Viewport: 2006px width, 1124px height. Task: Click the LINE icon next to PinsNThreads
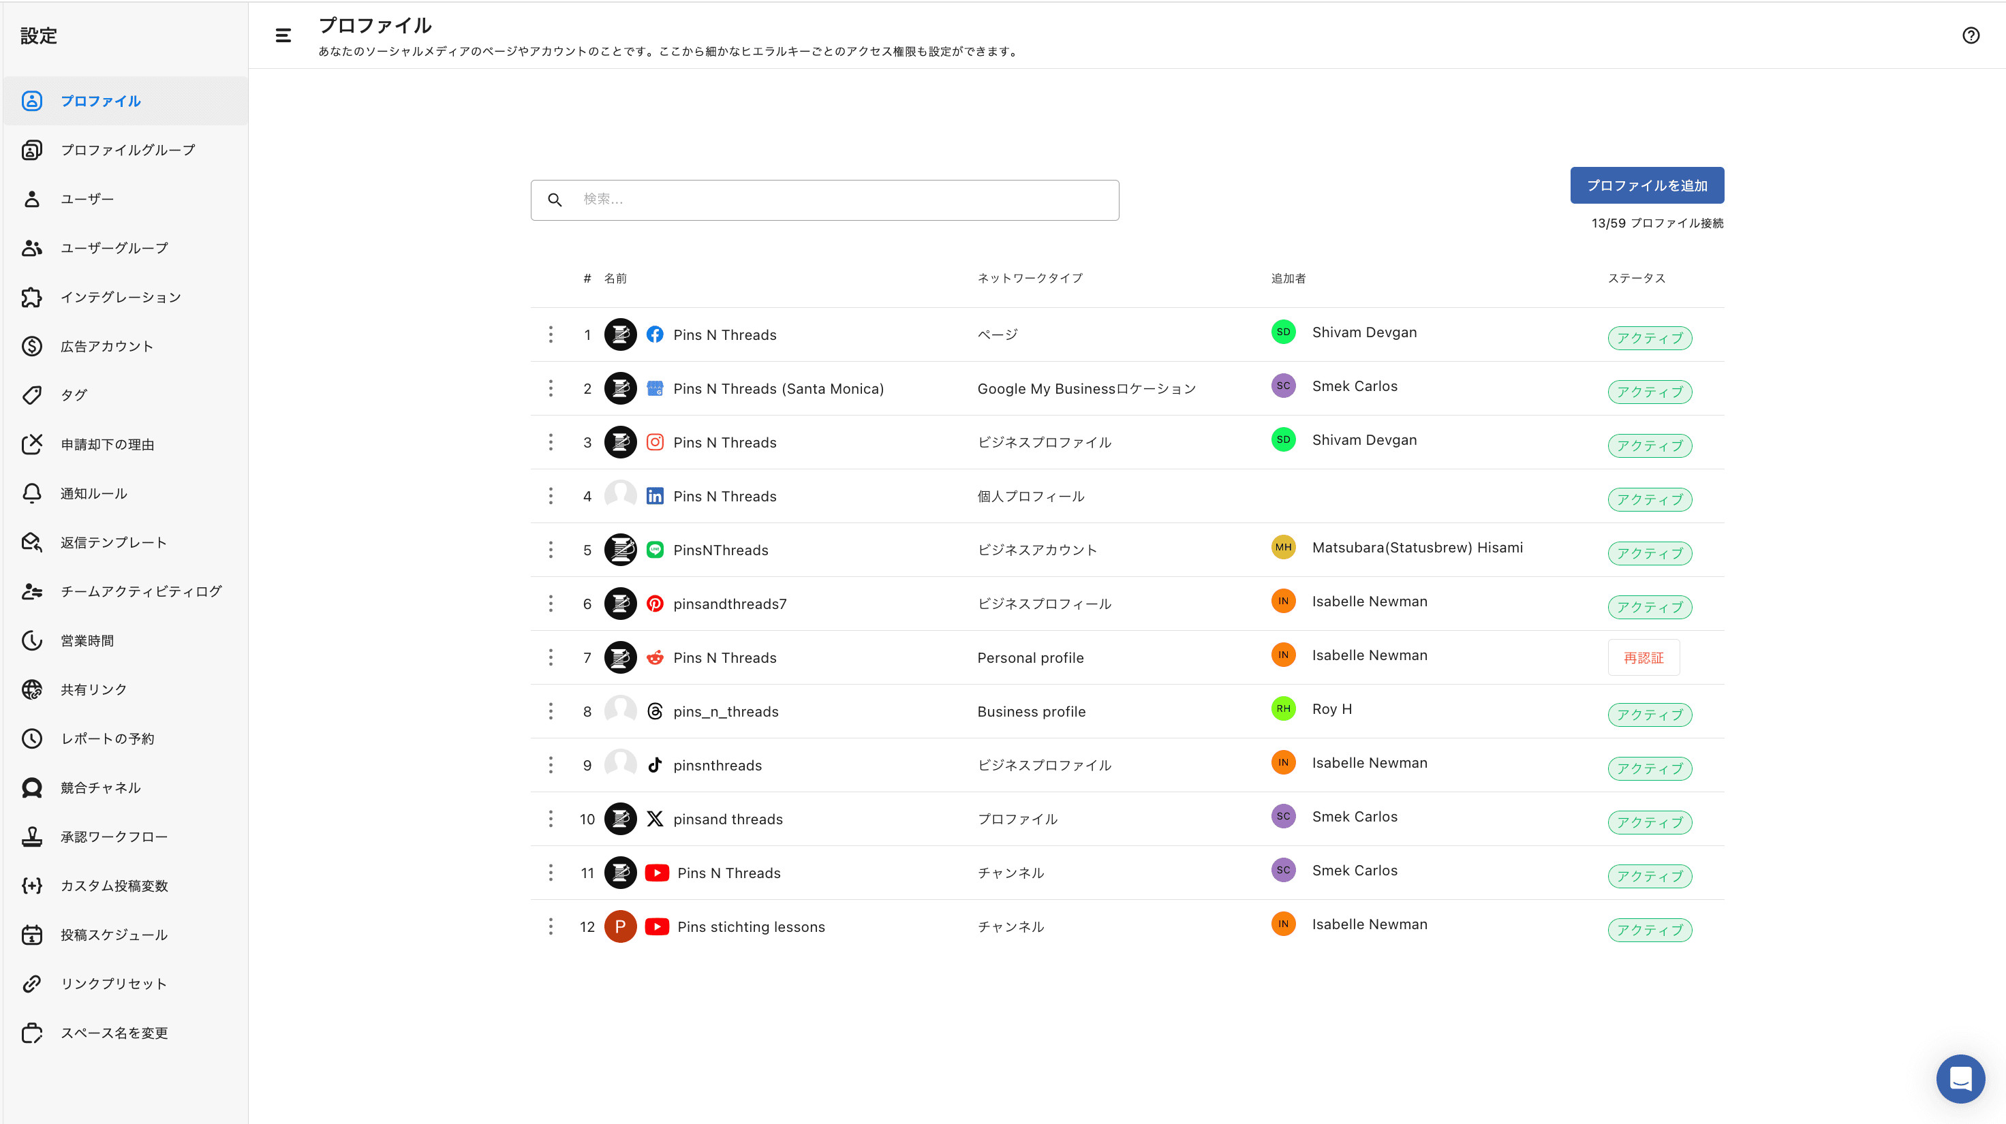655,550
